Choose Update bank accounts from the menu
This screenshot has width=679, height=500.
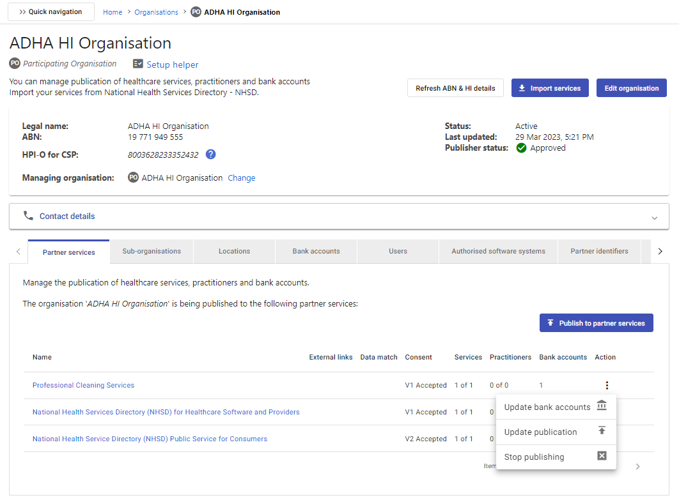point(556,407)
